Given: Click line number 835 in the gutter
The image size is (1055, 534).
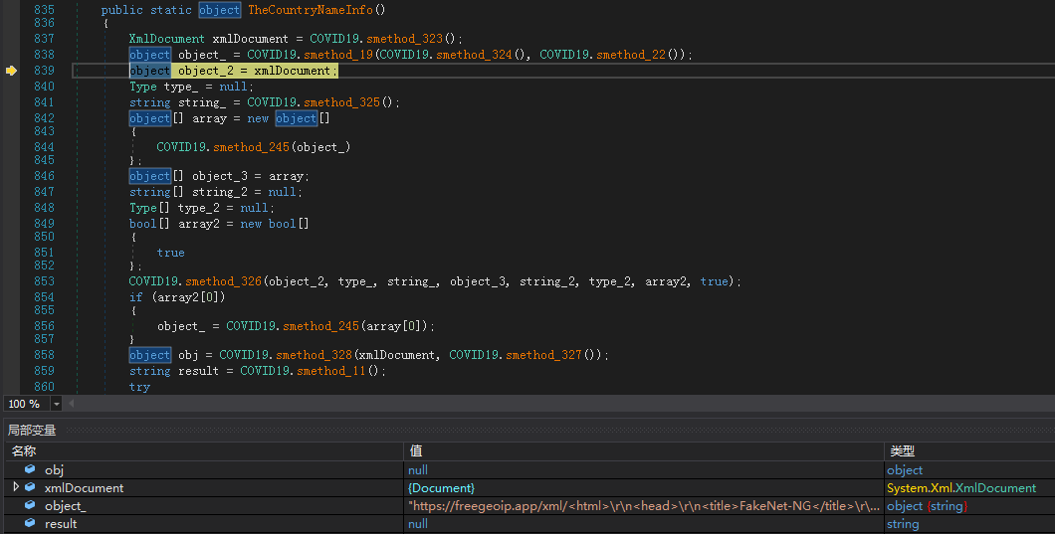Looking at the screenshot, I should click(x=44, y=10).
